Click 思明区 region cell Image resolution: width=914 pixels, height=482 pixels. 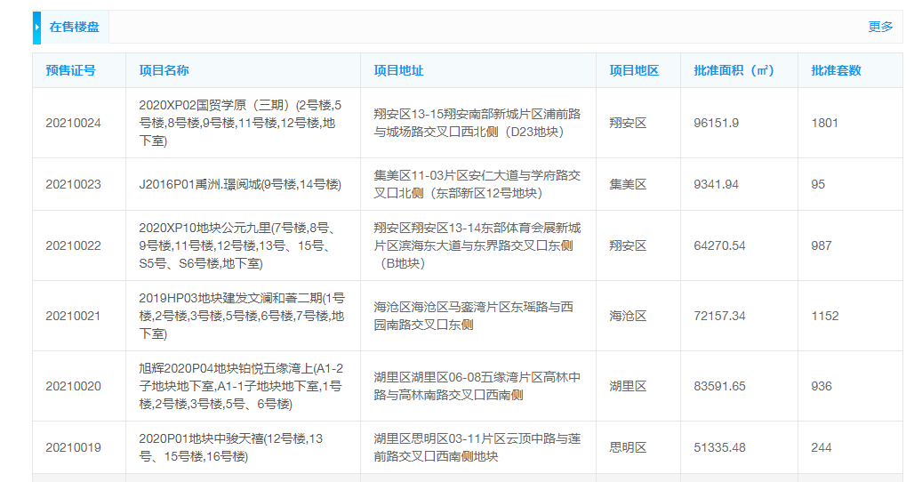[628, 447]
